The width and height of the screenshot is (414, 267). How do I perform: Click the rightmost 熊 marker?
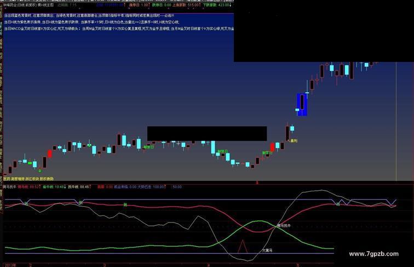click(x=338, y=204)
